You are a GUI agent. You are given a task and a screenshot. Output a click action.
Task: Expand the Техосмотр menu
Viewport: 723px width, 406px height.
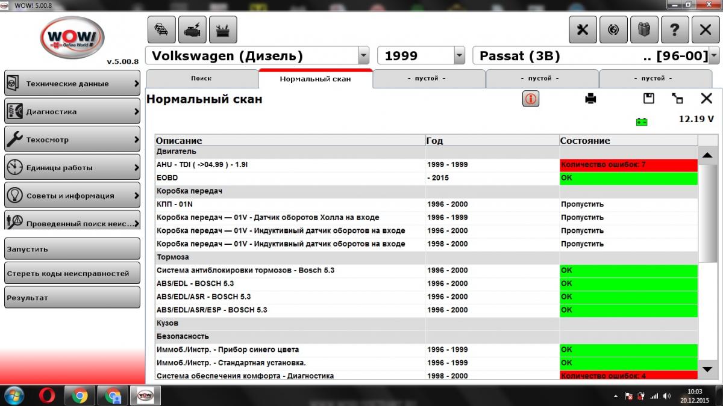(x=72, y=140)
